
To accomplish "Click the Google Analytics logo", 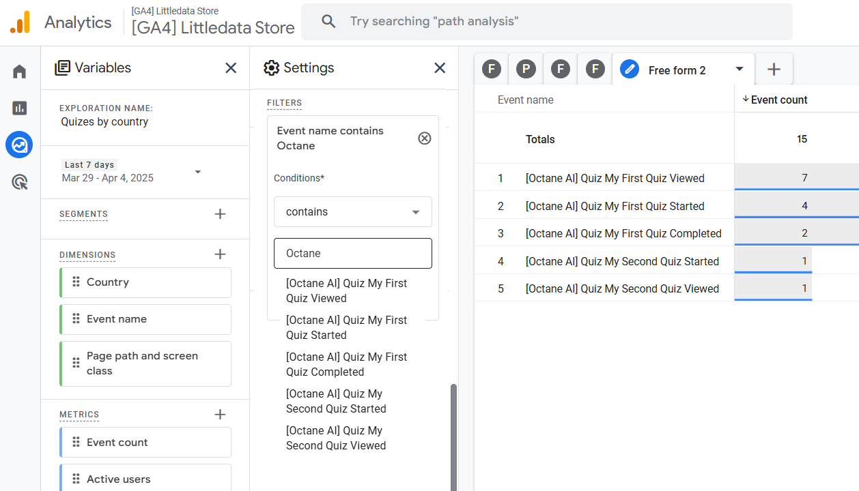I will [20, 22].
